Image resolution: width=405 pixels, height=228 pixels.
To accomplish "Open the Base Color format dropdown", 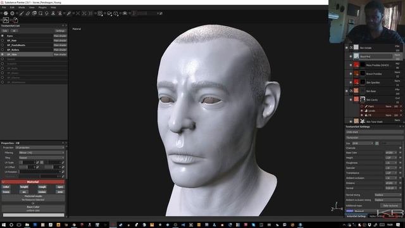I will pos(391,153).
